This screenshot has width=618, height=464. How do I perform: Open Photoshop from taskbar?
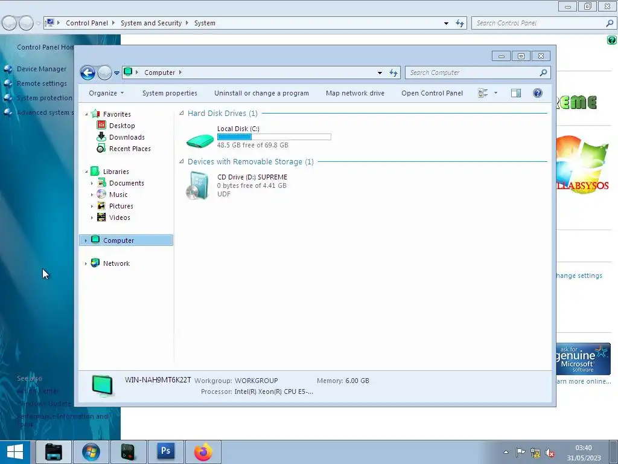(165, 452)
